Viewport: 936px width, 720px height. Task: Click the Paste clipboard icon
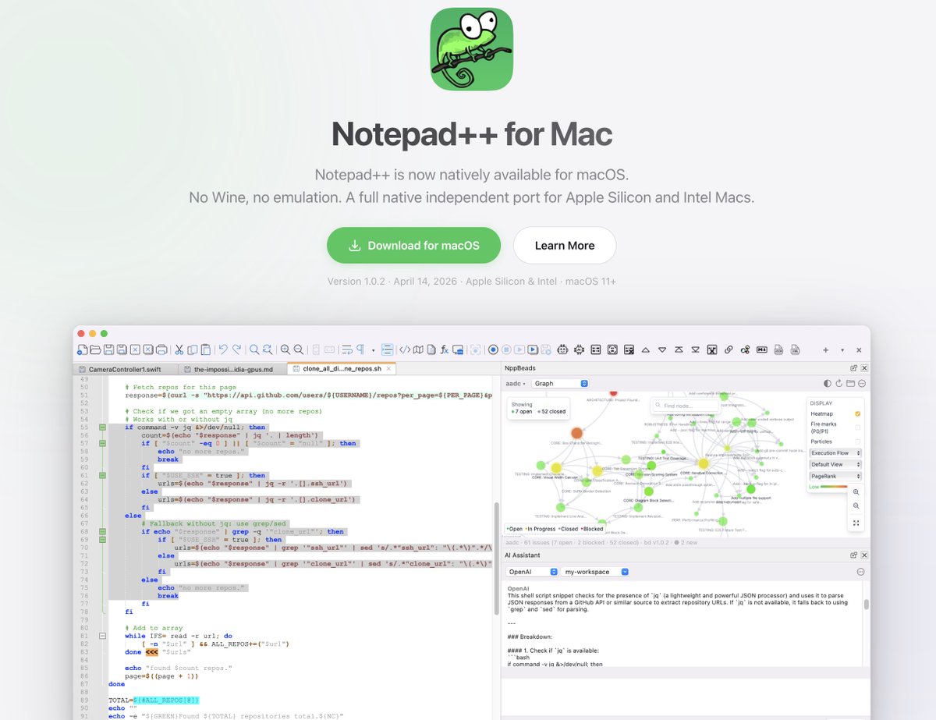206,350
